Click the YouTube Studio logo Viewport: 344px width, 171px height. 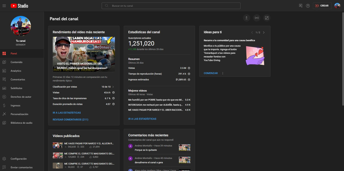(x=19, y=6)
